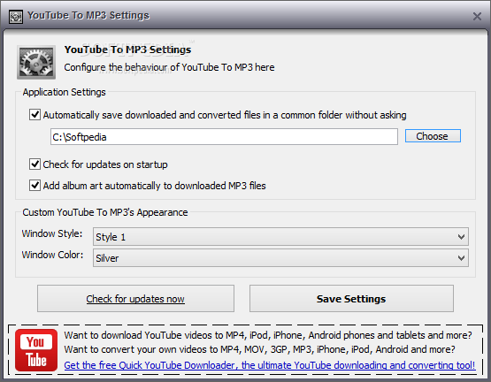The height and width of the screenshot is (382, 491).
Task: Click 'Want to convert your own videos' text
Action: click(259, 349)
